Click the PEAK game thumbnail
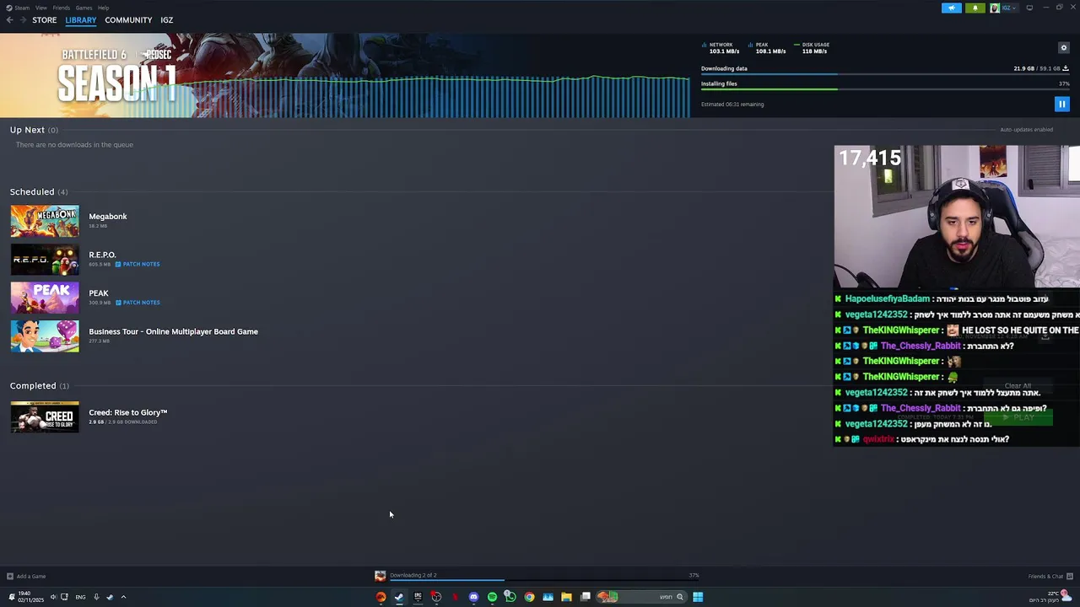This screenshot has width=1080, height=607. (x=45, y=298)
